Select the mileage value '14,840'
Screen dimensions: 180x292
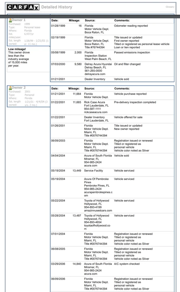77,264
